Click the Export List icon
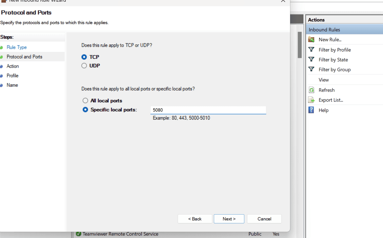The width and height of the screenshot is (383, 238). point(311,100)
